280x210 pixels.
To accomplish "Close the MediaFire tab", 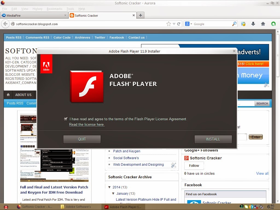I will 65,15.
